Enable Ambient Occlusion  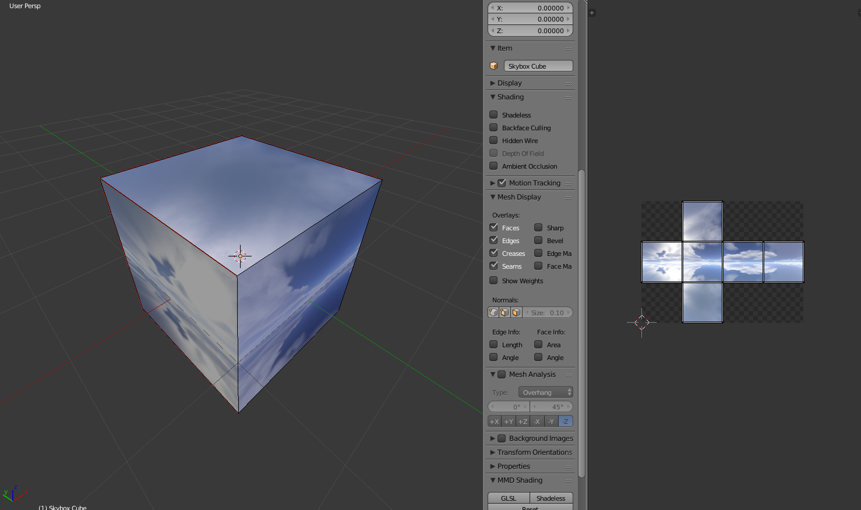point(493,166)
